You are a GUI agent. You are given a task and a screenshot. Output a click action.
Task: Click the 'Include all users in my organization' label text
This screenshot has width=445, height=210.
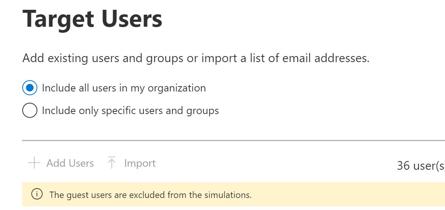pos(124,88)
